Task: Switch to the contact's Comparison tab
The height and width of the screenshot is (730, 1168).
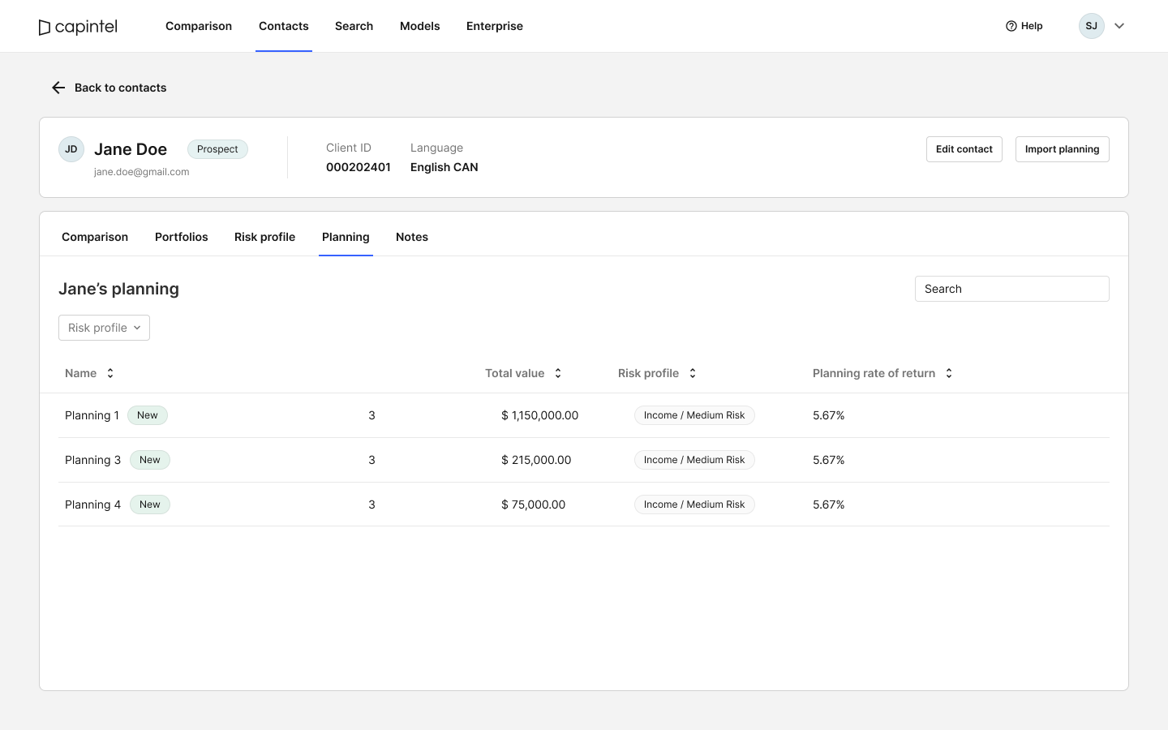Action: [95, 237]
